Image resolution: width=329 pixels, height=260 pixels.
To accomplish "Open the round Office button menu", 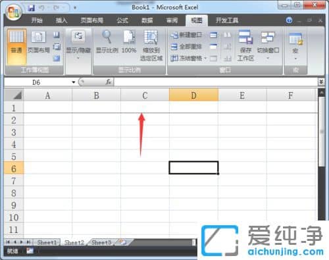I will [x=13, y=12].
